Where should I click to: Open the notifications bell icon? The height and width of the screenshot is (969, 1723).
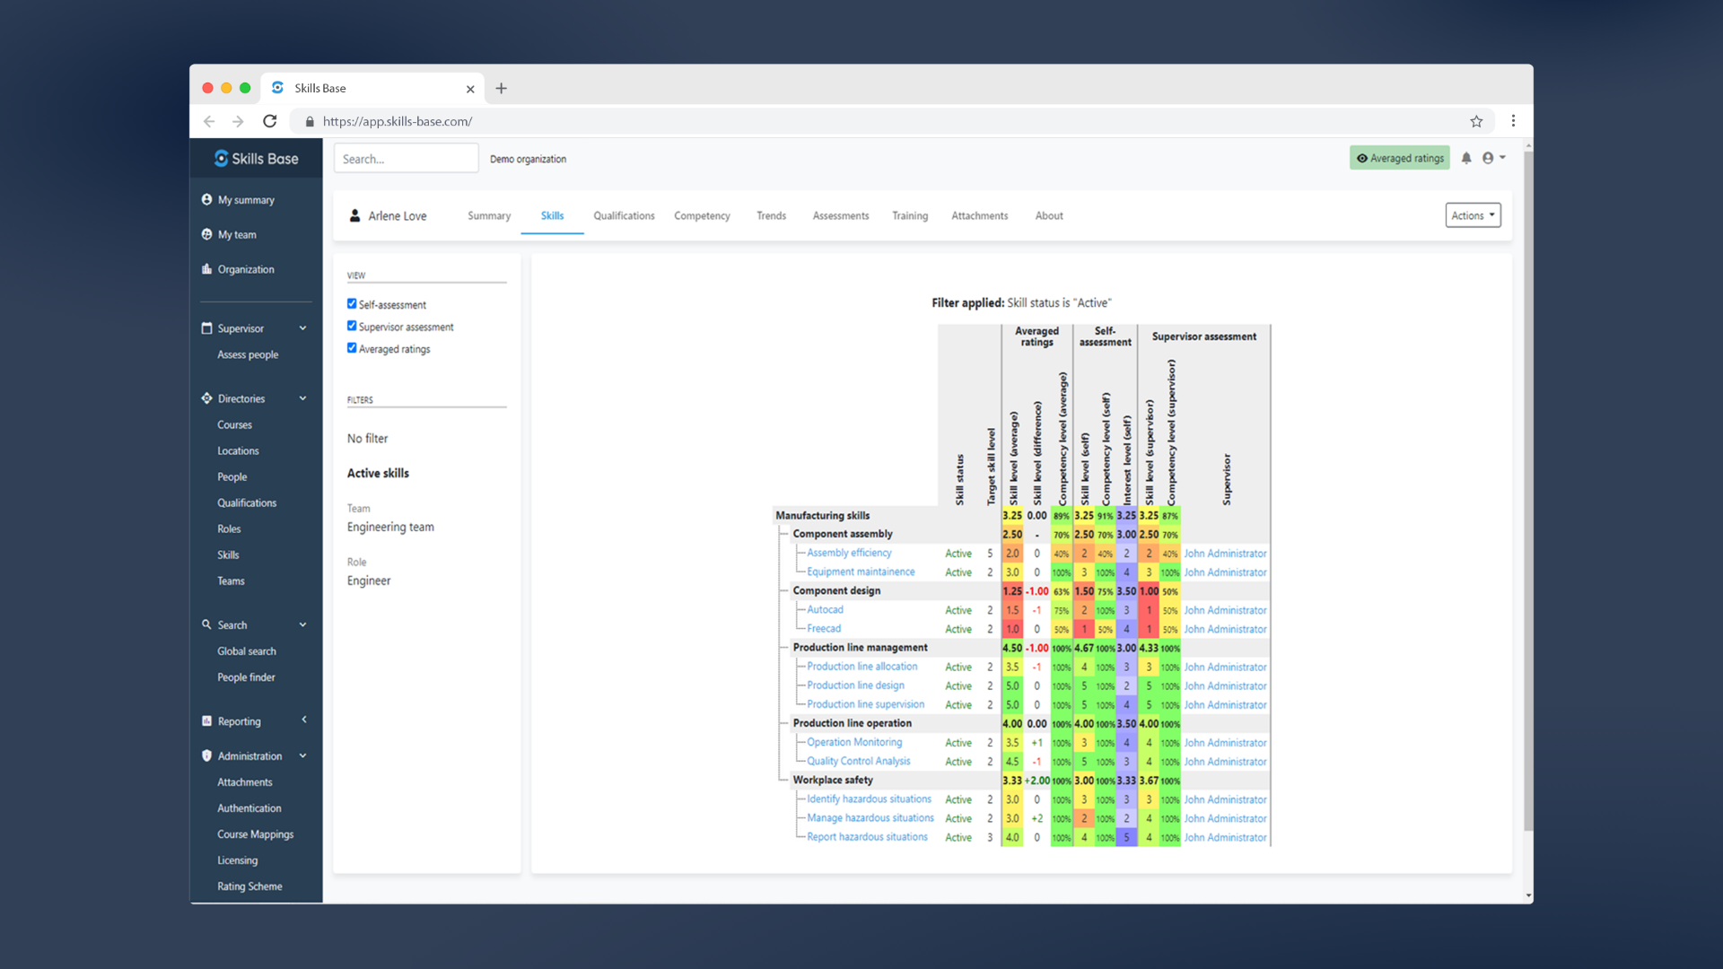click(1466, 158)
